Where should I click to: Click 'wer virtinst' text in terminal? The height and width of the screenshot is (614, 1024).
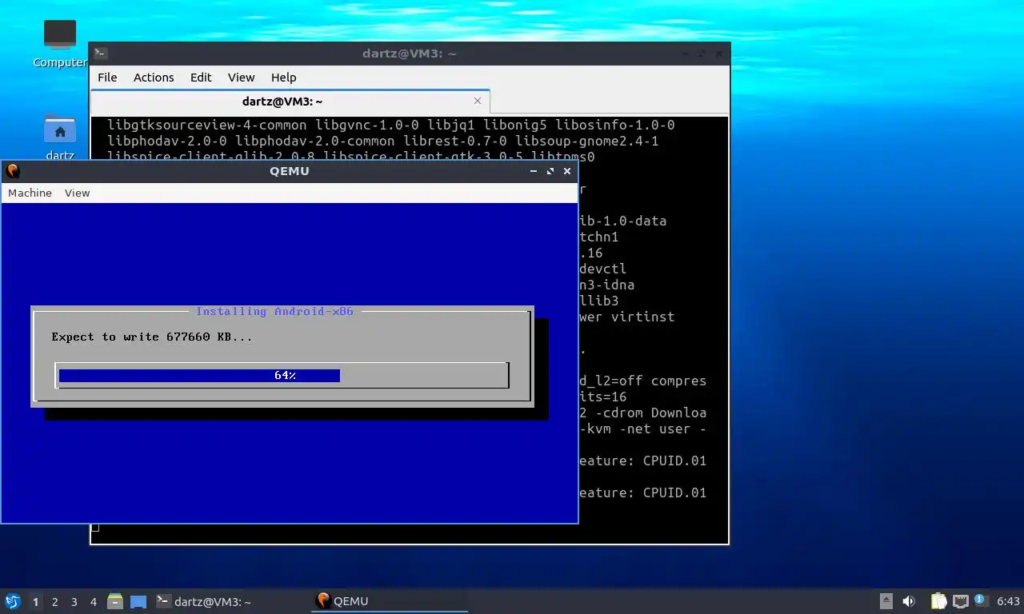[x=626, y=317]
